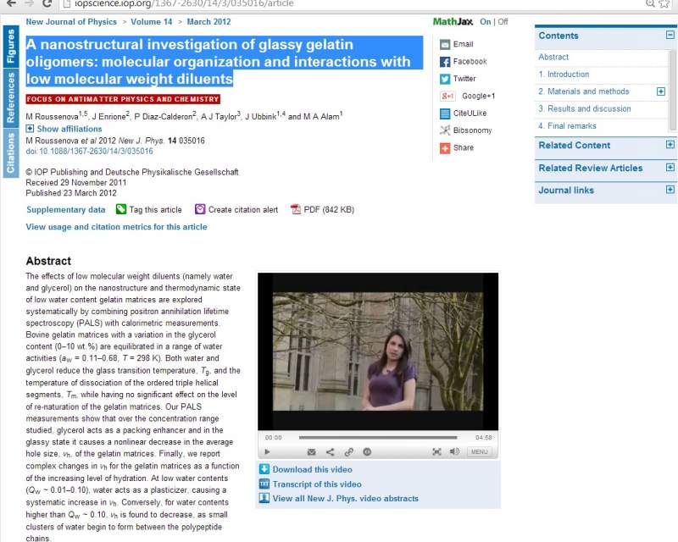This screenshot has height=542, width=678.
Task: Click the video share icon
Action: [x=330, y=452]
